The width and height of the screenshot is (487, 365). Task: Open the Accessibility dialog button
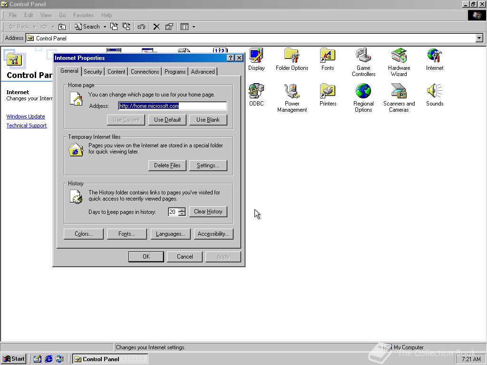[x=214, y=234]
